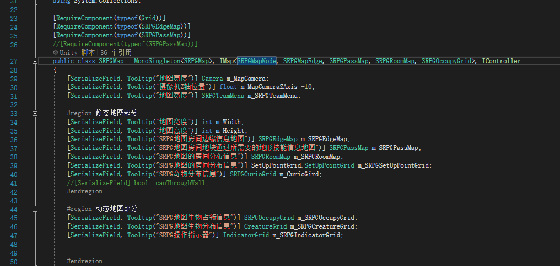Collapse the 静态地图部分 region
This screenshot has width=560, height=266.
35,113
